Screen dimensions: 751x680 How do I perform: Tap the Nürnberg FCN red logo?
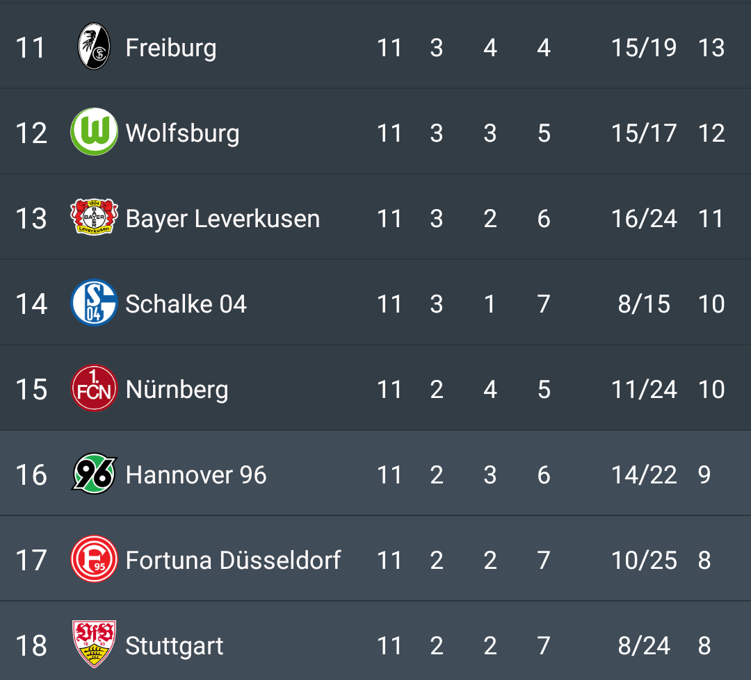94,388
